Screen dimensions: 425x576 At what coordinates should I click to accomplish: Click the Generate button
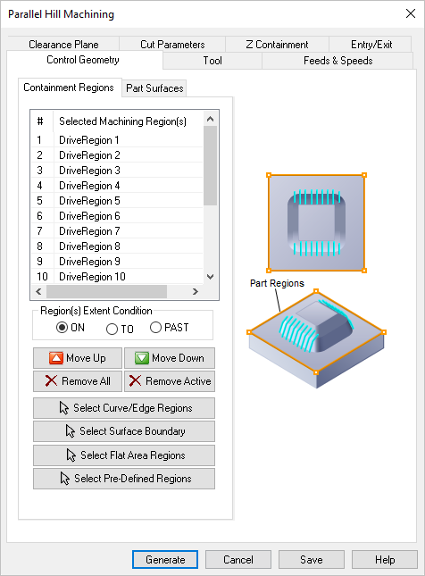[x=165, y=559]
